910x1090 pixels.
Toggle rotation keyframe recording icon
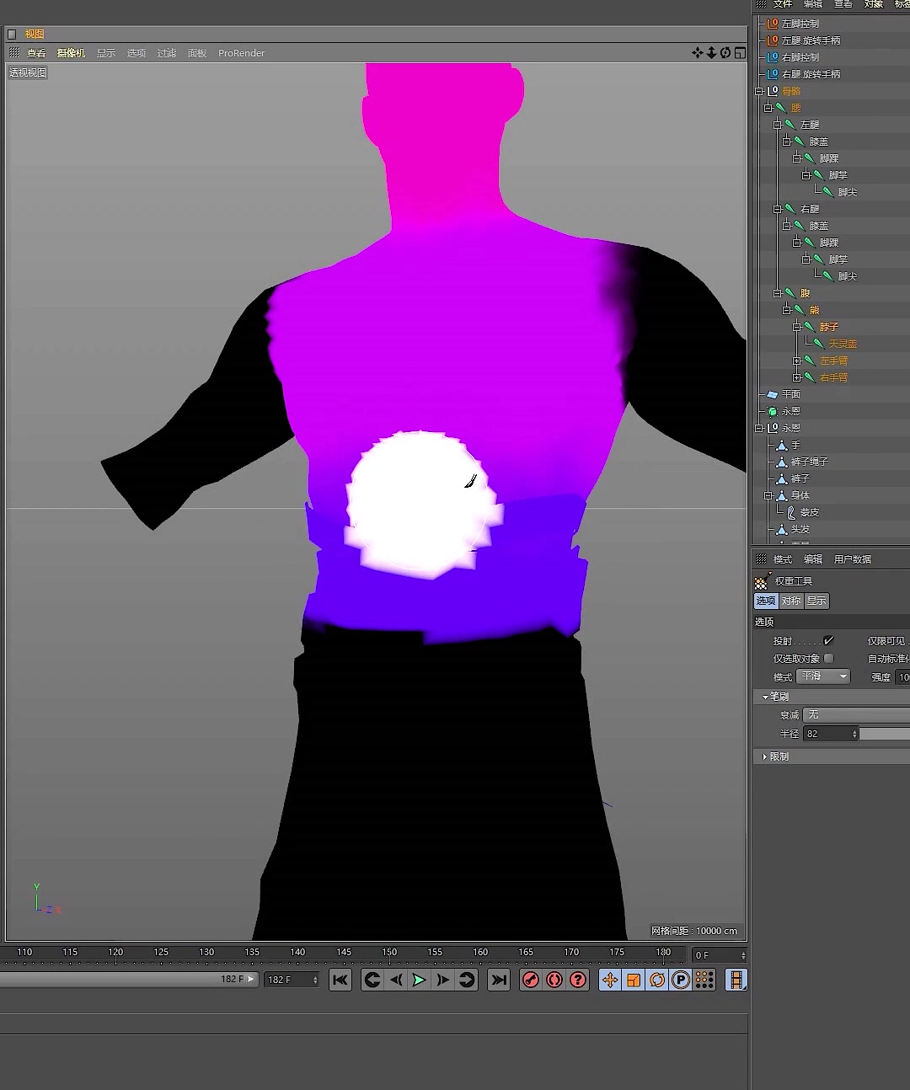pyautogui.click(x=657, y=980)
